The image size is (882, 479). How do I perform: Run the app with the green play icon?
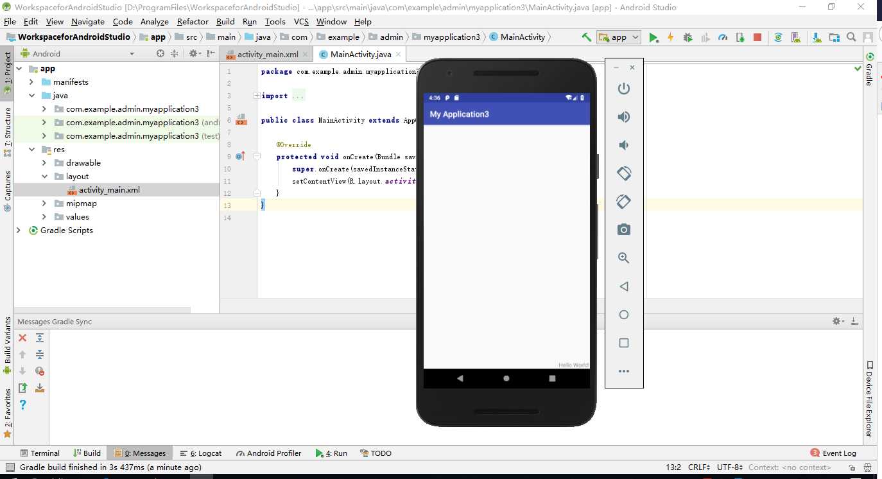coord(653,37)
